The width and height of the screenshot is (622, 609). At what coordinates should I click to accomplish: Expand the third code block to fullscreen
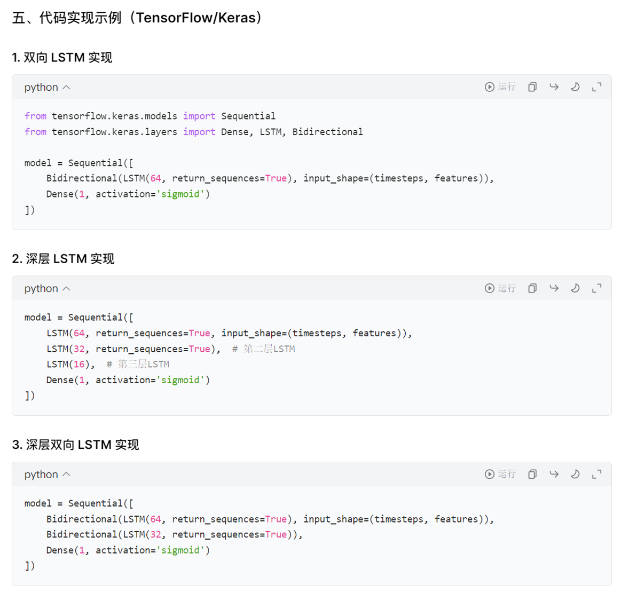[596, 474]
